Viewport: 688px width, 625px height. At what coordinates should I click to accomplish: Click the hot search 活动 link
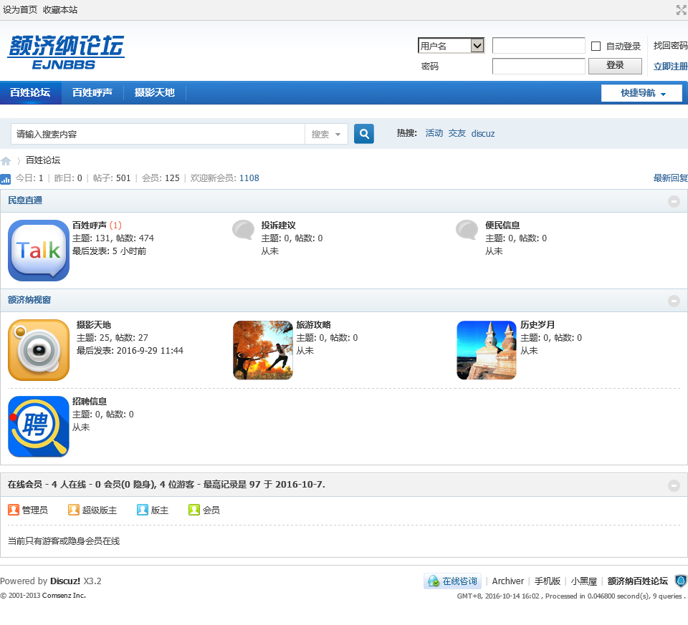pyautogui.click(x=434, y=133)
